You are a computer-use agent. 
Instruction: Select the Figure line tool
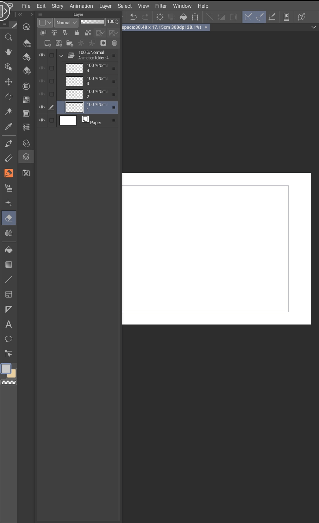click(x=9, y=279)
